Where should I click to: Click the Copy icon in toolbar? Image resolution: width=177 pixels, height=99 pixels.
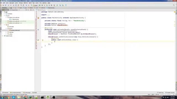(16, 5)
